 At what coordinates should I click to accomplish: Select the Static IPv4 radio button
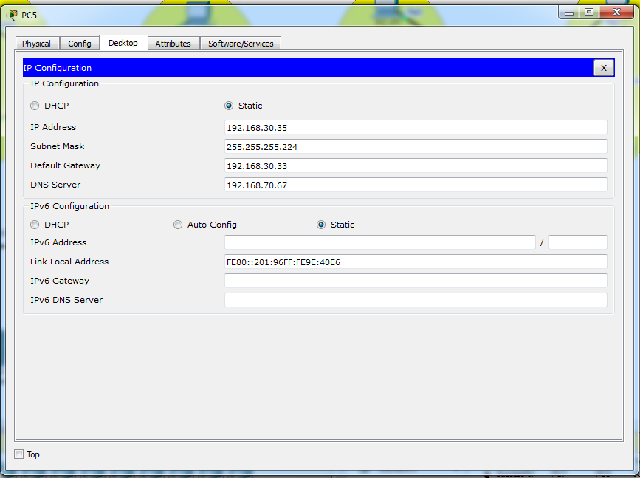(x=229, y=106)
